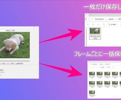Image resolution: width=121 pixels, height=100 pixels.
Task: Click 2025-02-27 breadcrumb in lower Explorer
Action: click(108, 64)
